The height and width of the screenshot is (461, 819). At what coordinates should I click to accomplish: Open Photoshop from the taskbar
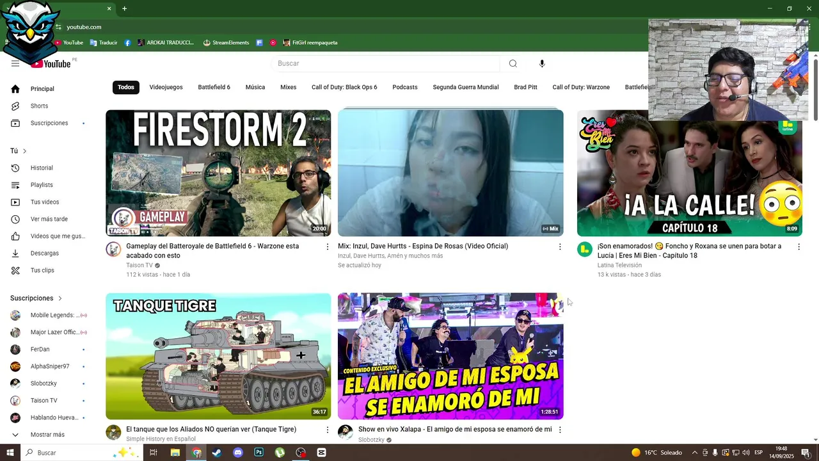click(x=259, y=453)
